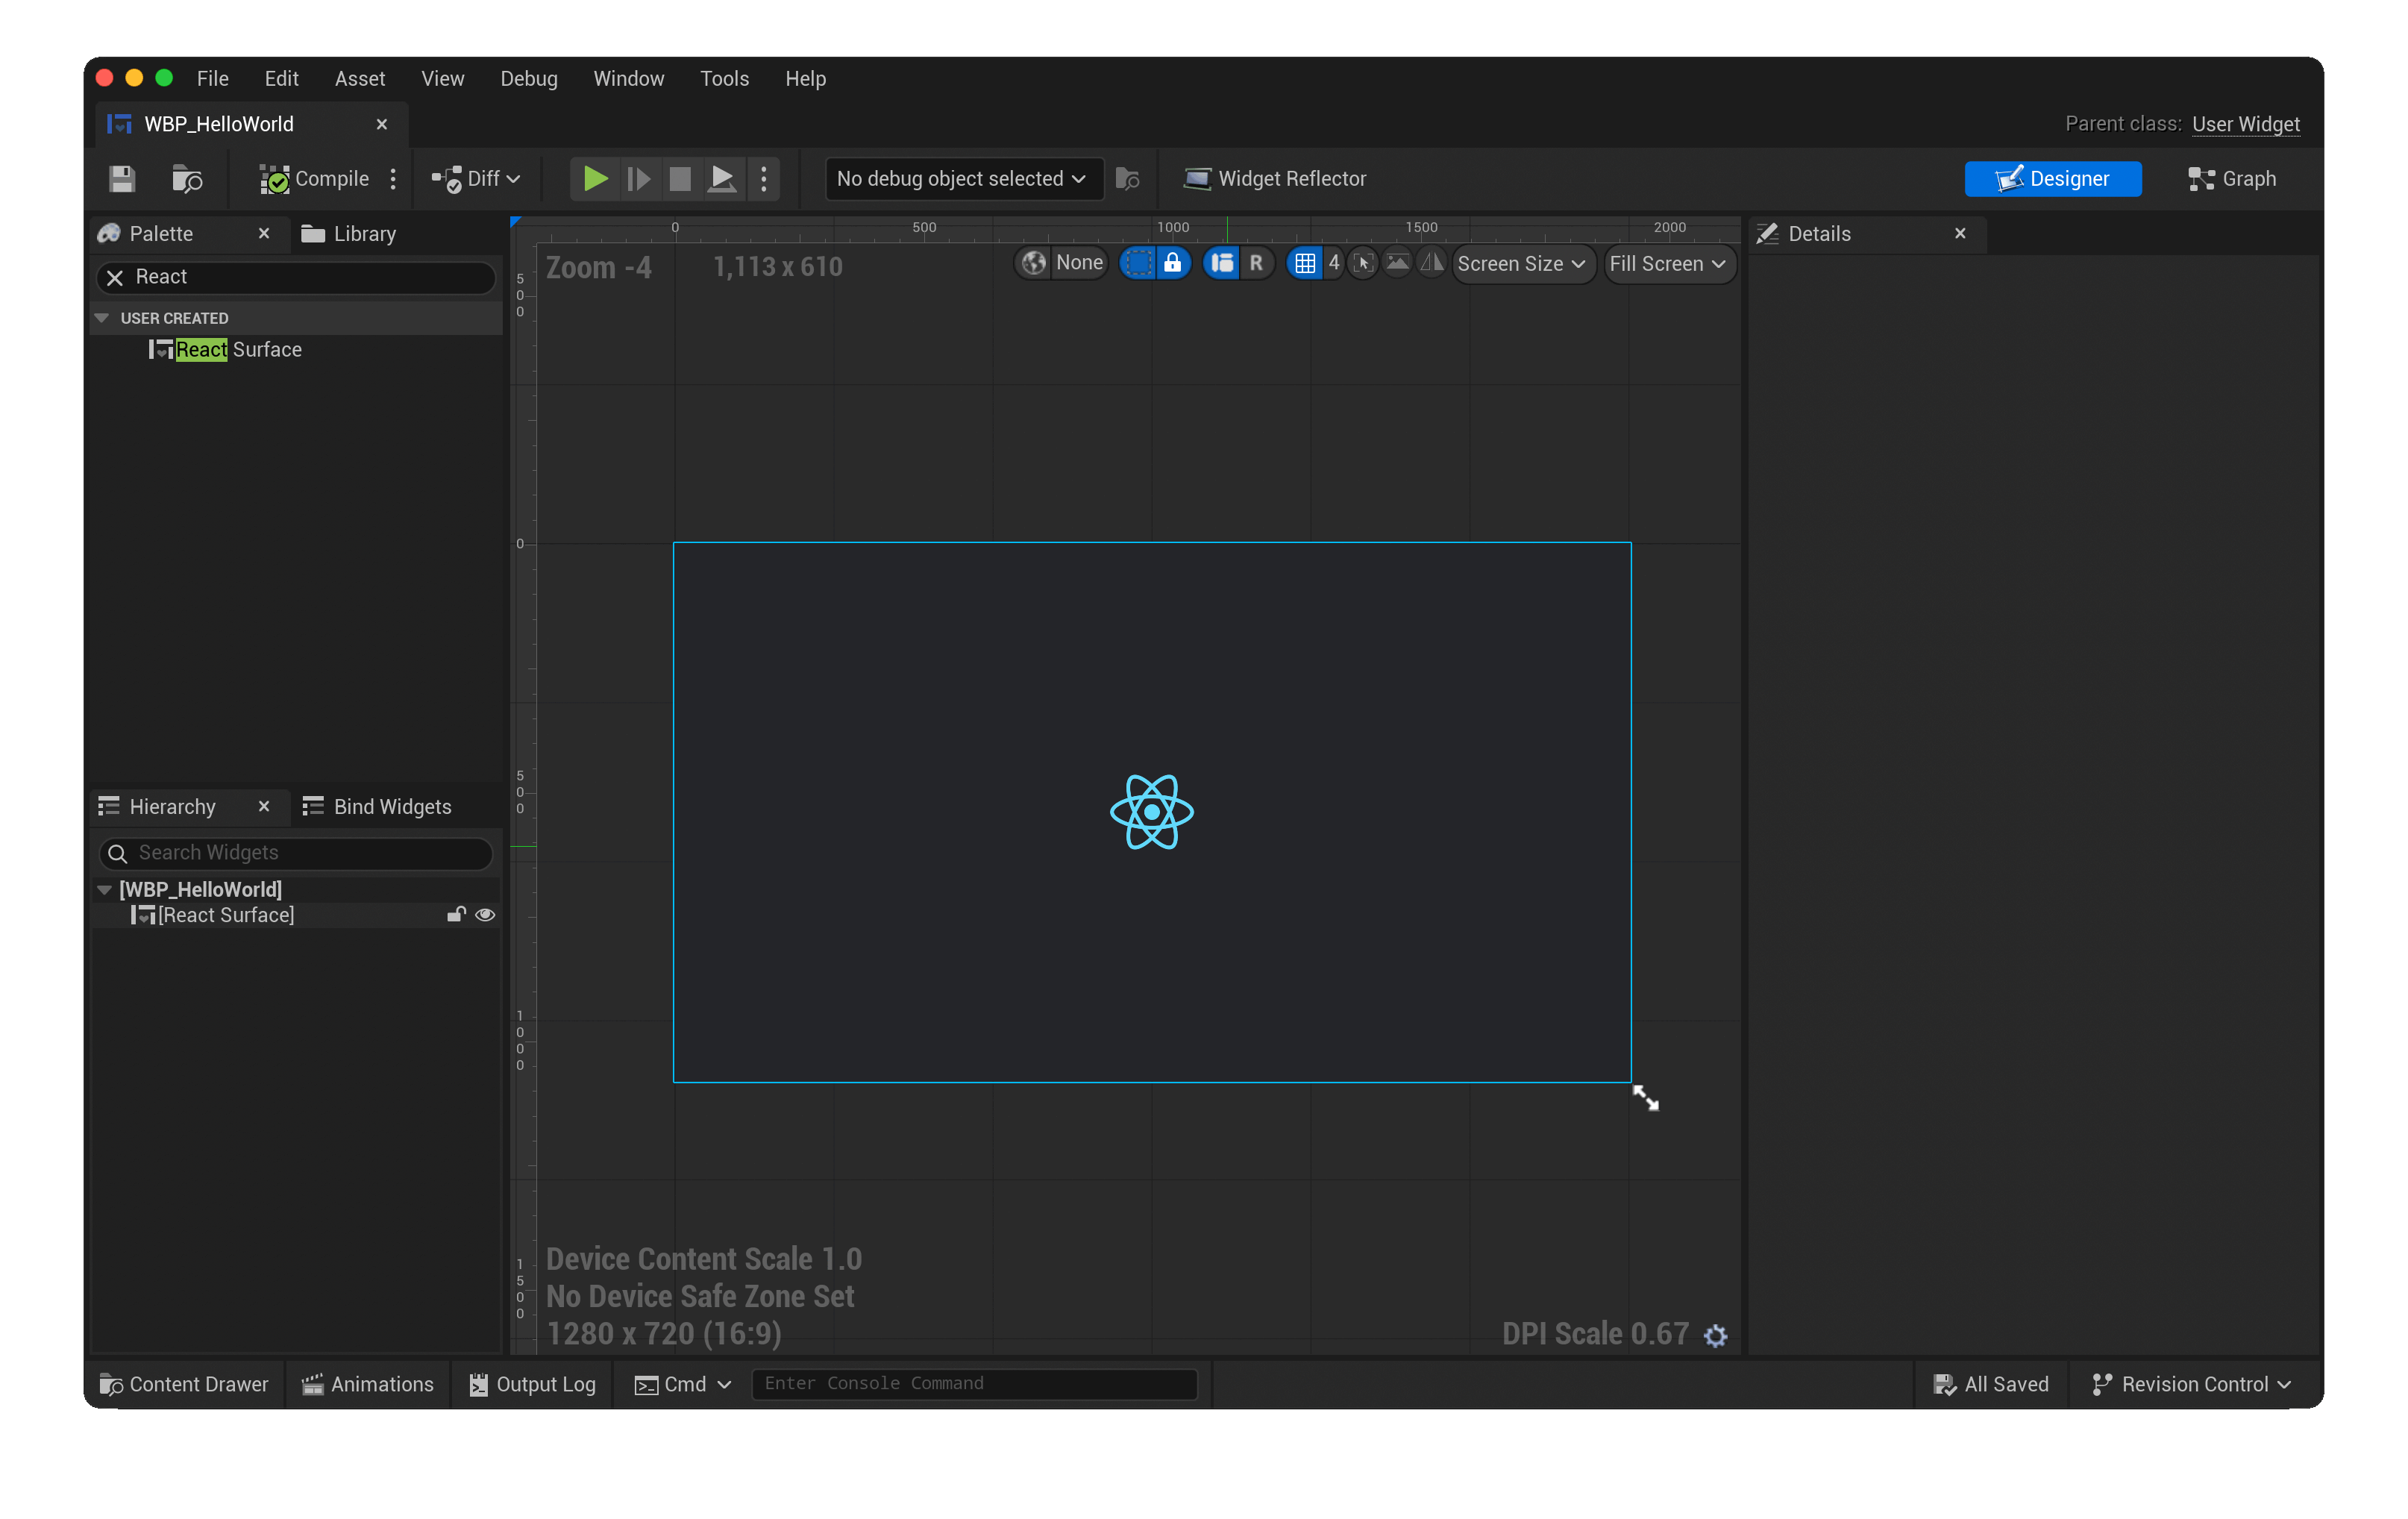
Task: Select the Palette tab
Action: [161, 233]
